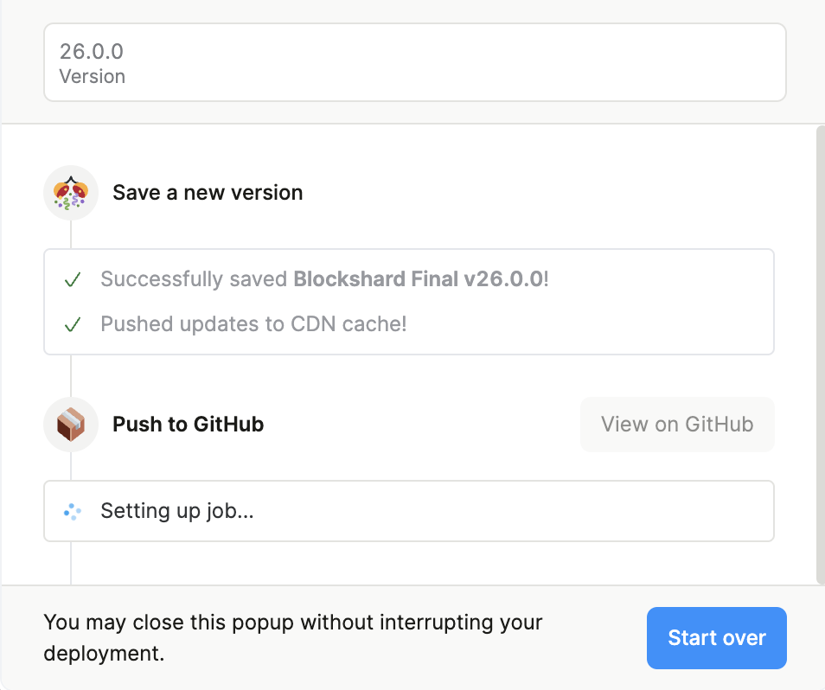
Task: Click the 26.0.0 version number text
Action: click(91, 51)
